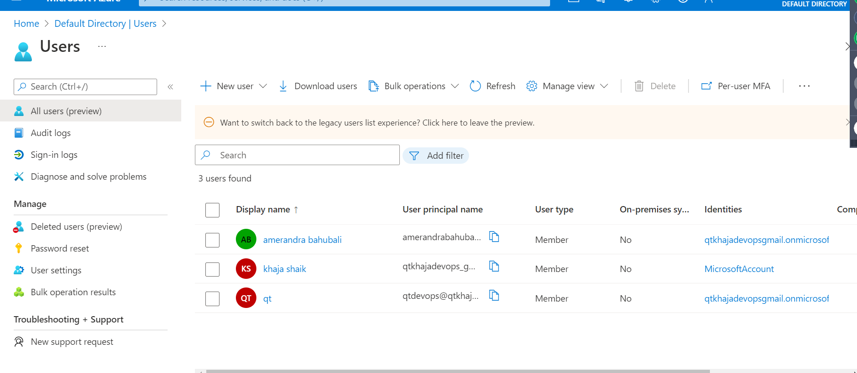Copy khaja shaik's user principal name
The width and height of the screenshot is (857, 373).
pyautogui.click(x=494, y=266)
